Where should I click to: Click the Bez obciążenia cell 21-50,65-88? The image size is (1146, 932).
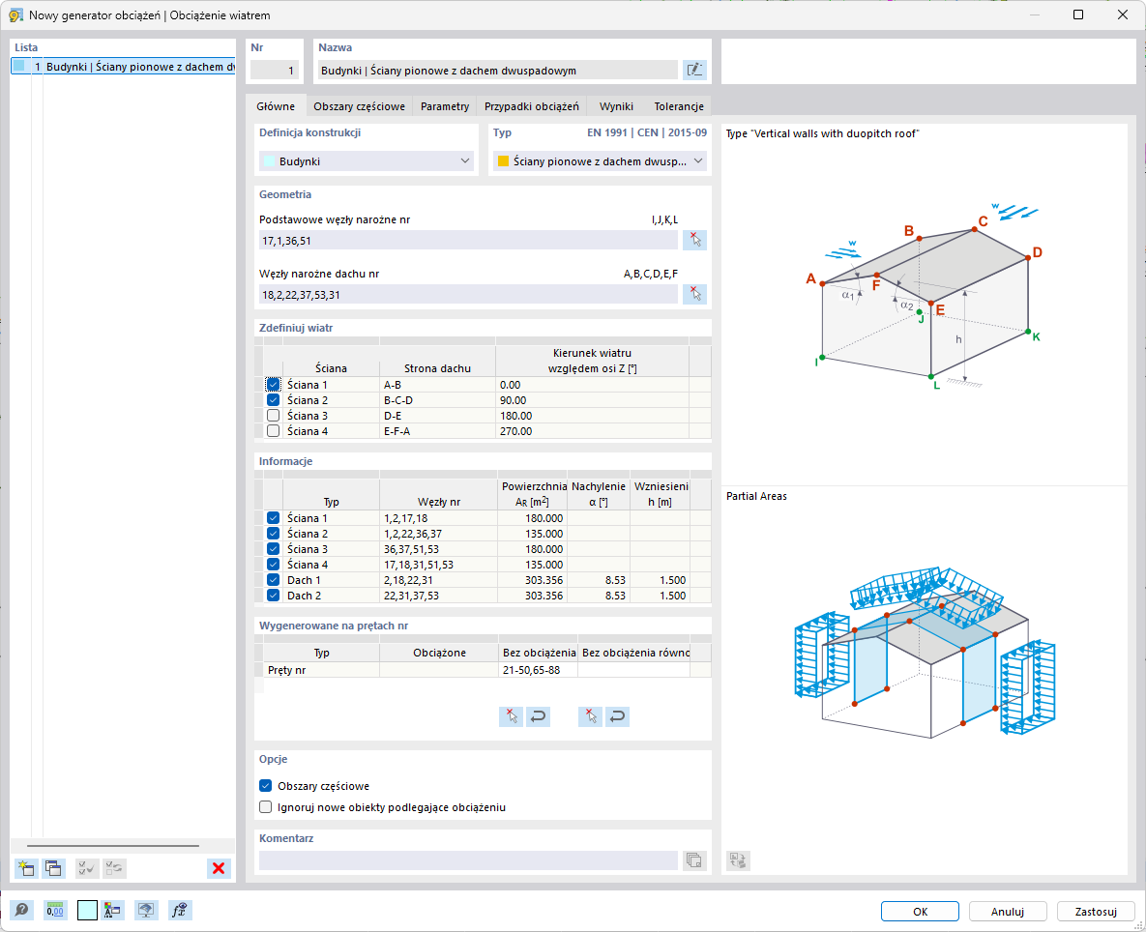pyautogui.click(x=537, y=670)
